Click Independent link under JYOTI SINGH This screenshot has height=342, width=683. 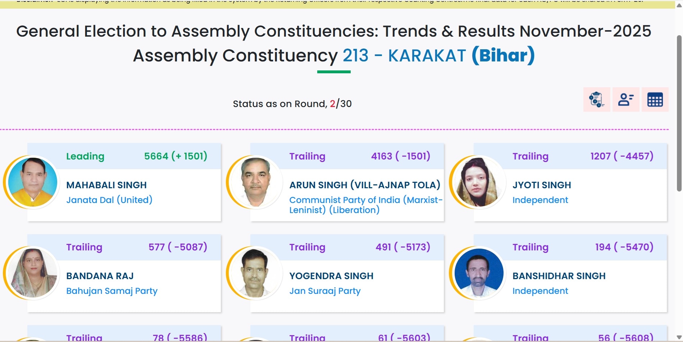coord(540,200)
